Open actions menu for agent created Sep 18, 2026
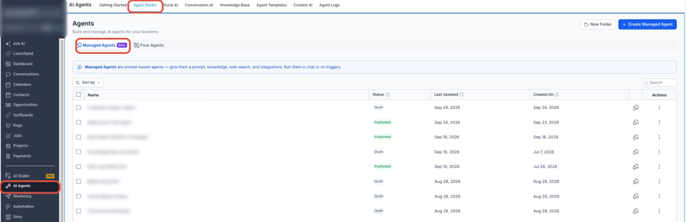This screenshot has width=686, height=222. click(659, 137)
